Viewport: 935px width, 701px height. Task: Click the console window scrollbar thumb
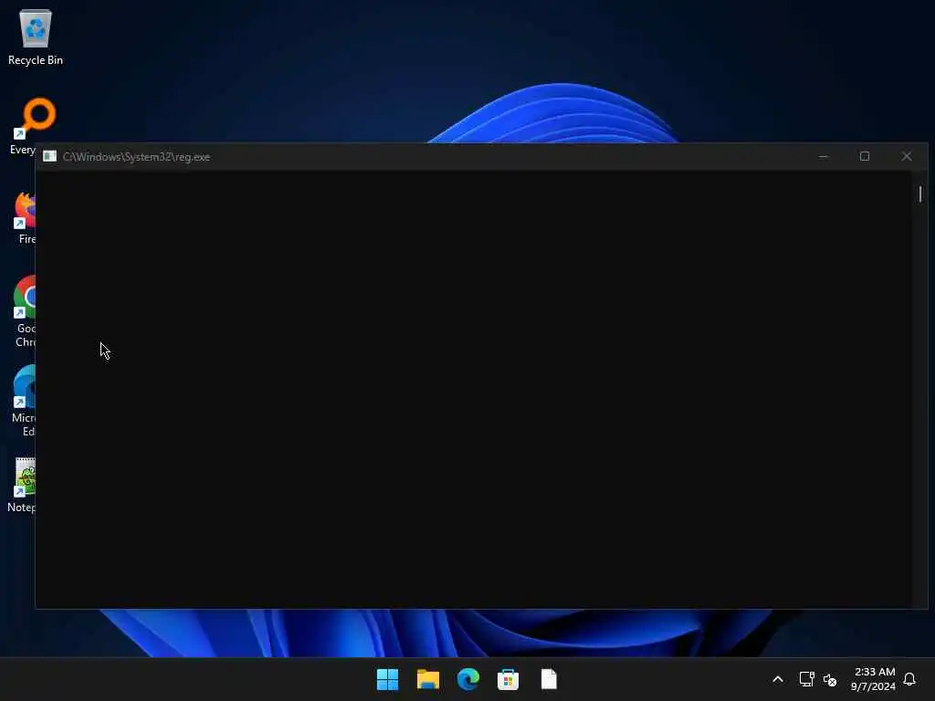[920, 194]
